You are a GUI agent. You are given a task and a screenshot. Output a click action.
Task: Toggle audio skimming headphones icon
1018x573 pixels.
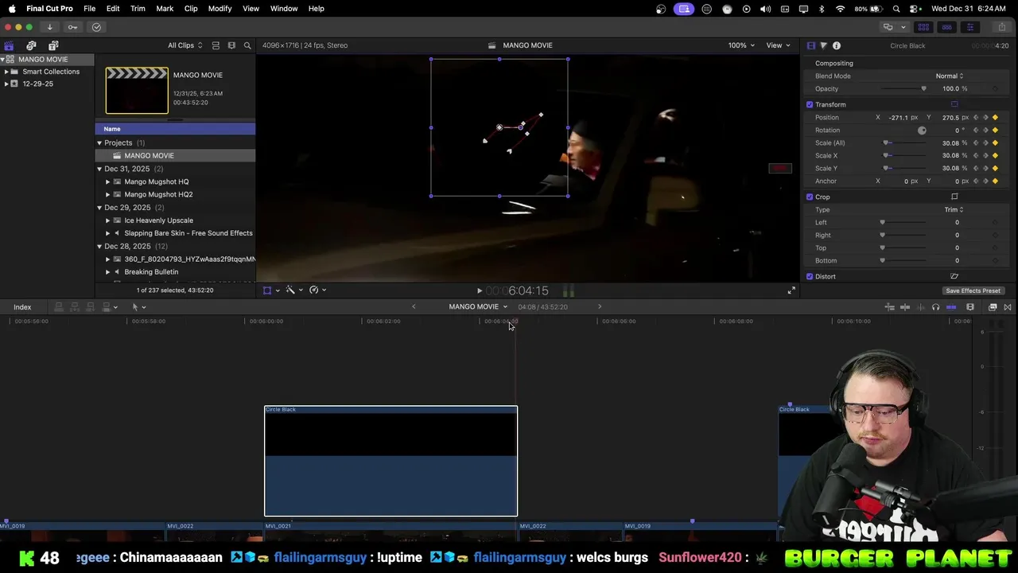tap(935, 307)
